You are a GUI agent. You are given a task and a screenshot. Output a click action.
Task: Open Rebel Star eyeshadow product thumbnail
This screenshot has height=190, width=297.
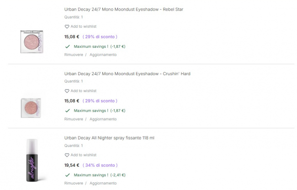[x=32, y=41]
